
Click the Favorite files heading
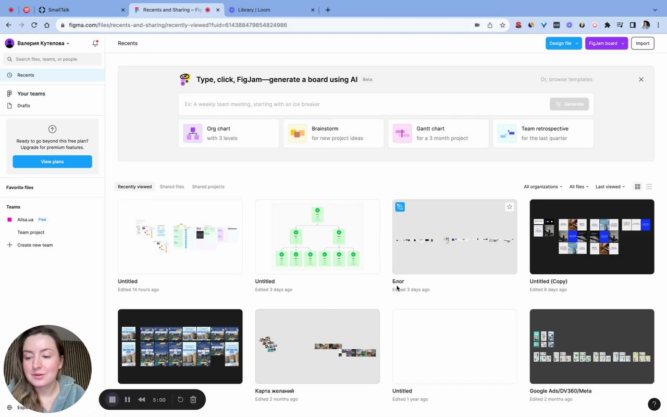pos(20,188)
